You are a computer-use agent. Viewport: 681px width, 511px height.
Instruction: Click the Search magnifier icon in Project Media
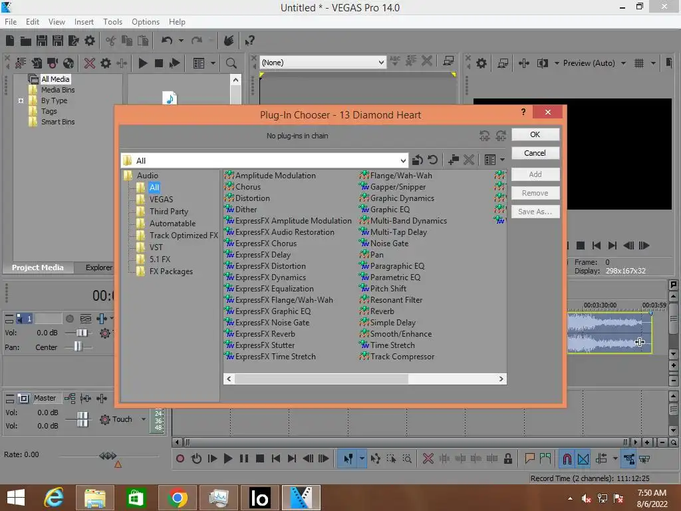click(231, 63)
